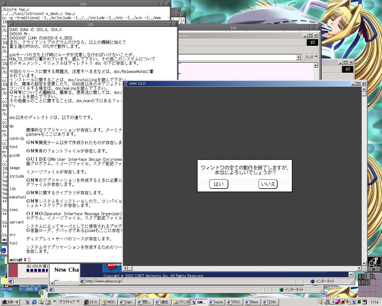Switch to the 隠し taskbar button

[x=145, y=302]
